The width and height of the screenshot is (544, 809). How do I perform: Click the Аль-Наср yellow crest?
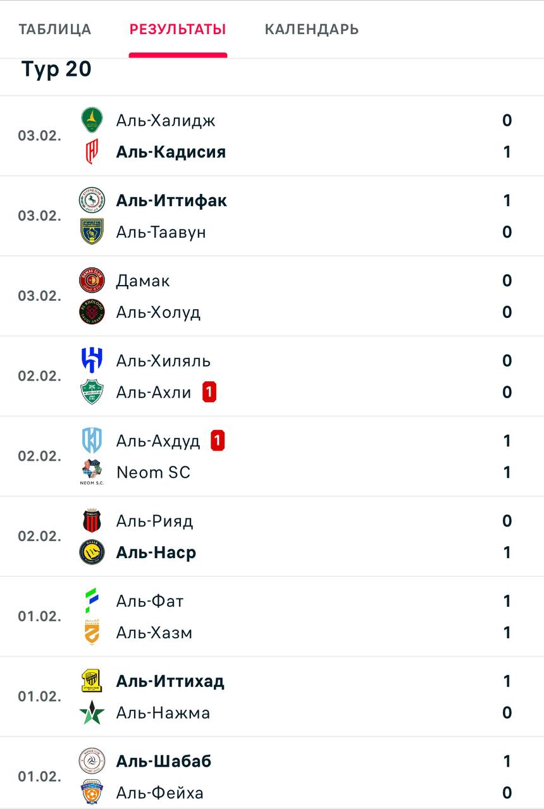[92, 552]
